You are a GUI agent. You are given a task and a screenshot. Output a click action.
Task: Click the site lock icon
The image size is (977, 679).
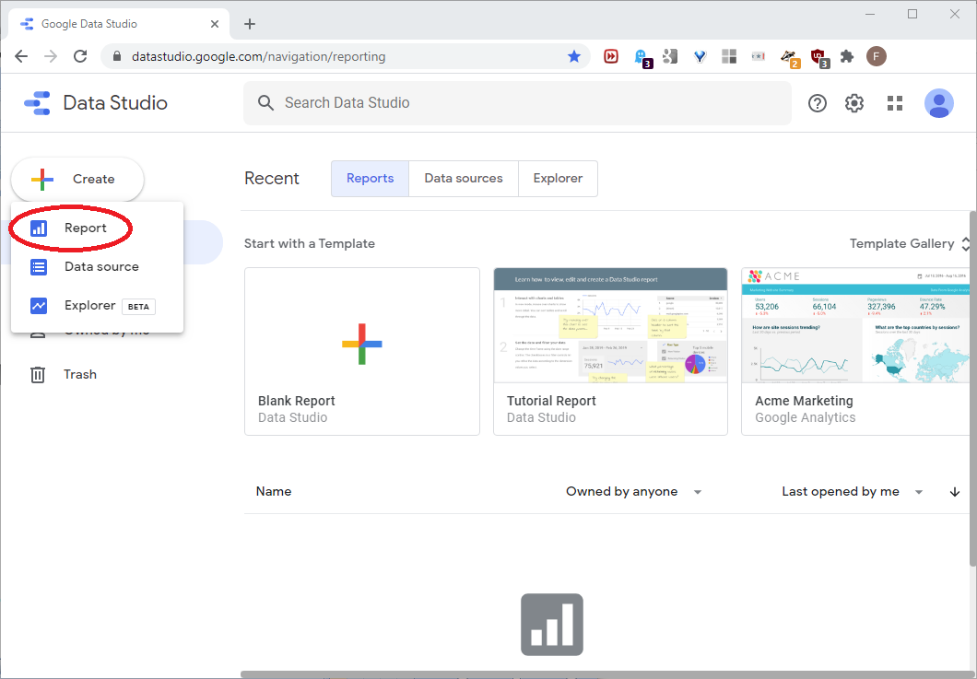click(116, 57)
